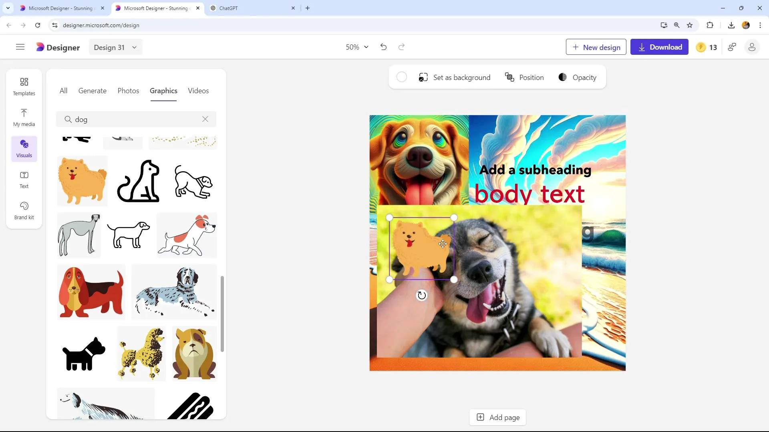
Task: Open the 50% zoom dropdown
Action: point(357,47)
